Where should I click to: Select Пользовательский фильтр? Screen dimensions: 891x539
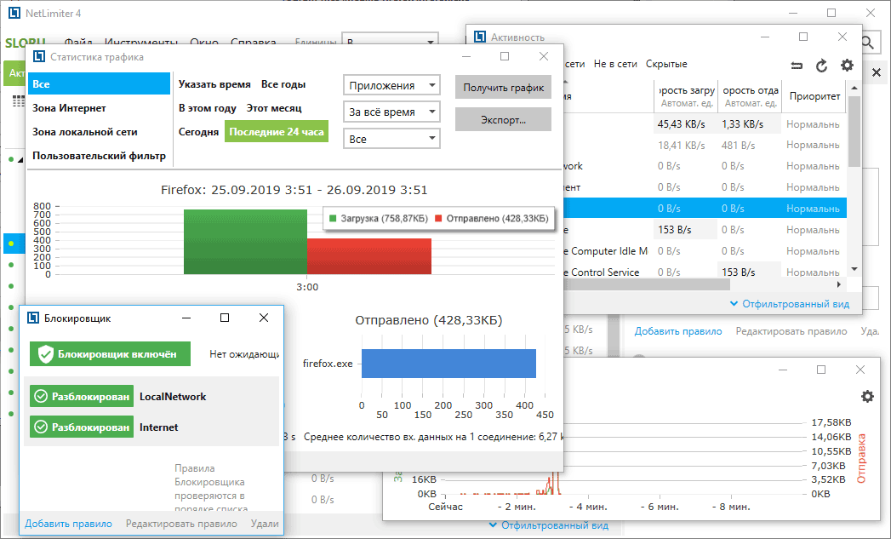(x=99, y=156)
